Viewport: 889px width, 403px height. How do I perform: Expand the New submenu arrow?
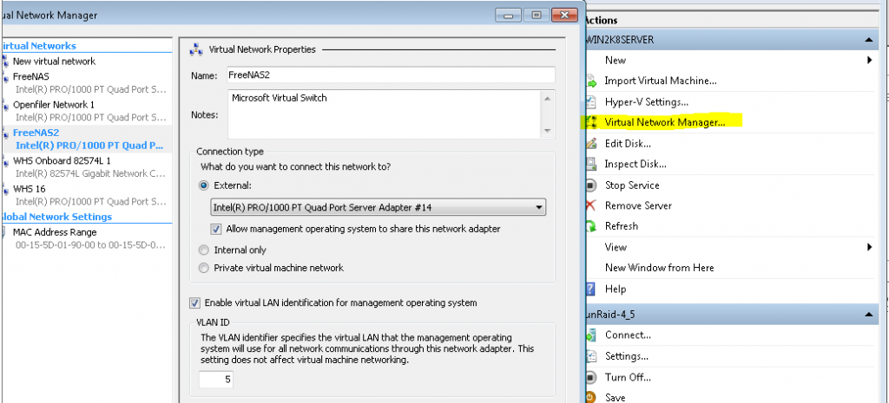click(x=869, y=61)
